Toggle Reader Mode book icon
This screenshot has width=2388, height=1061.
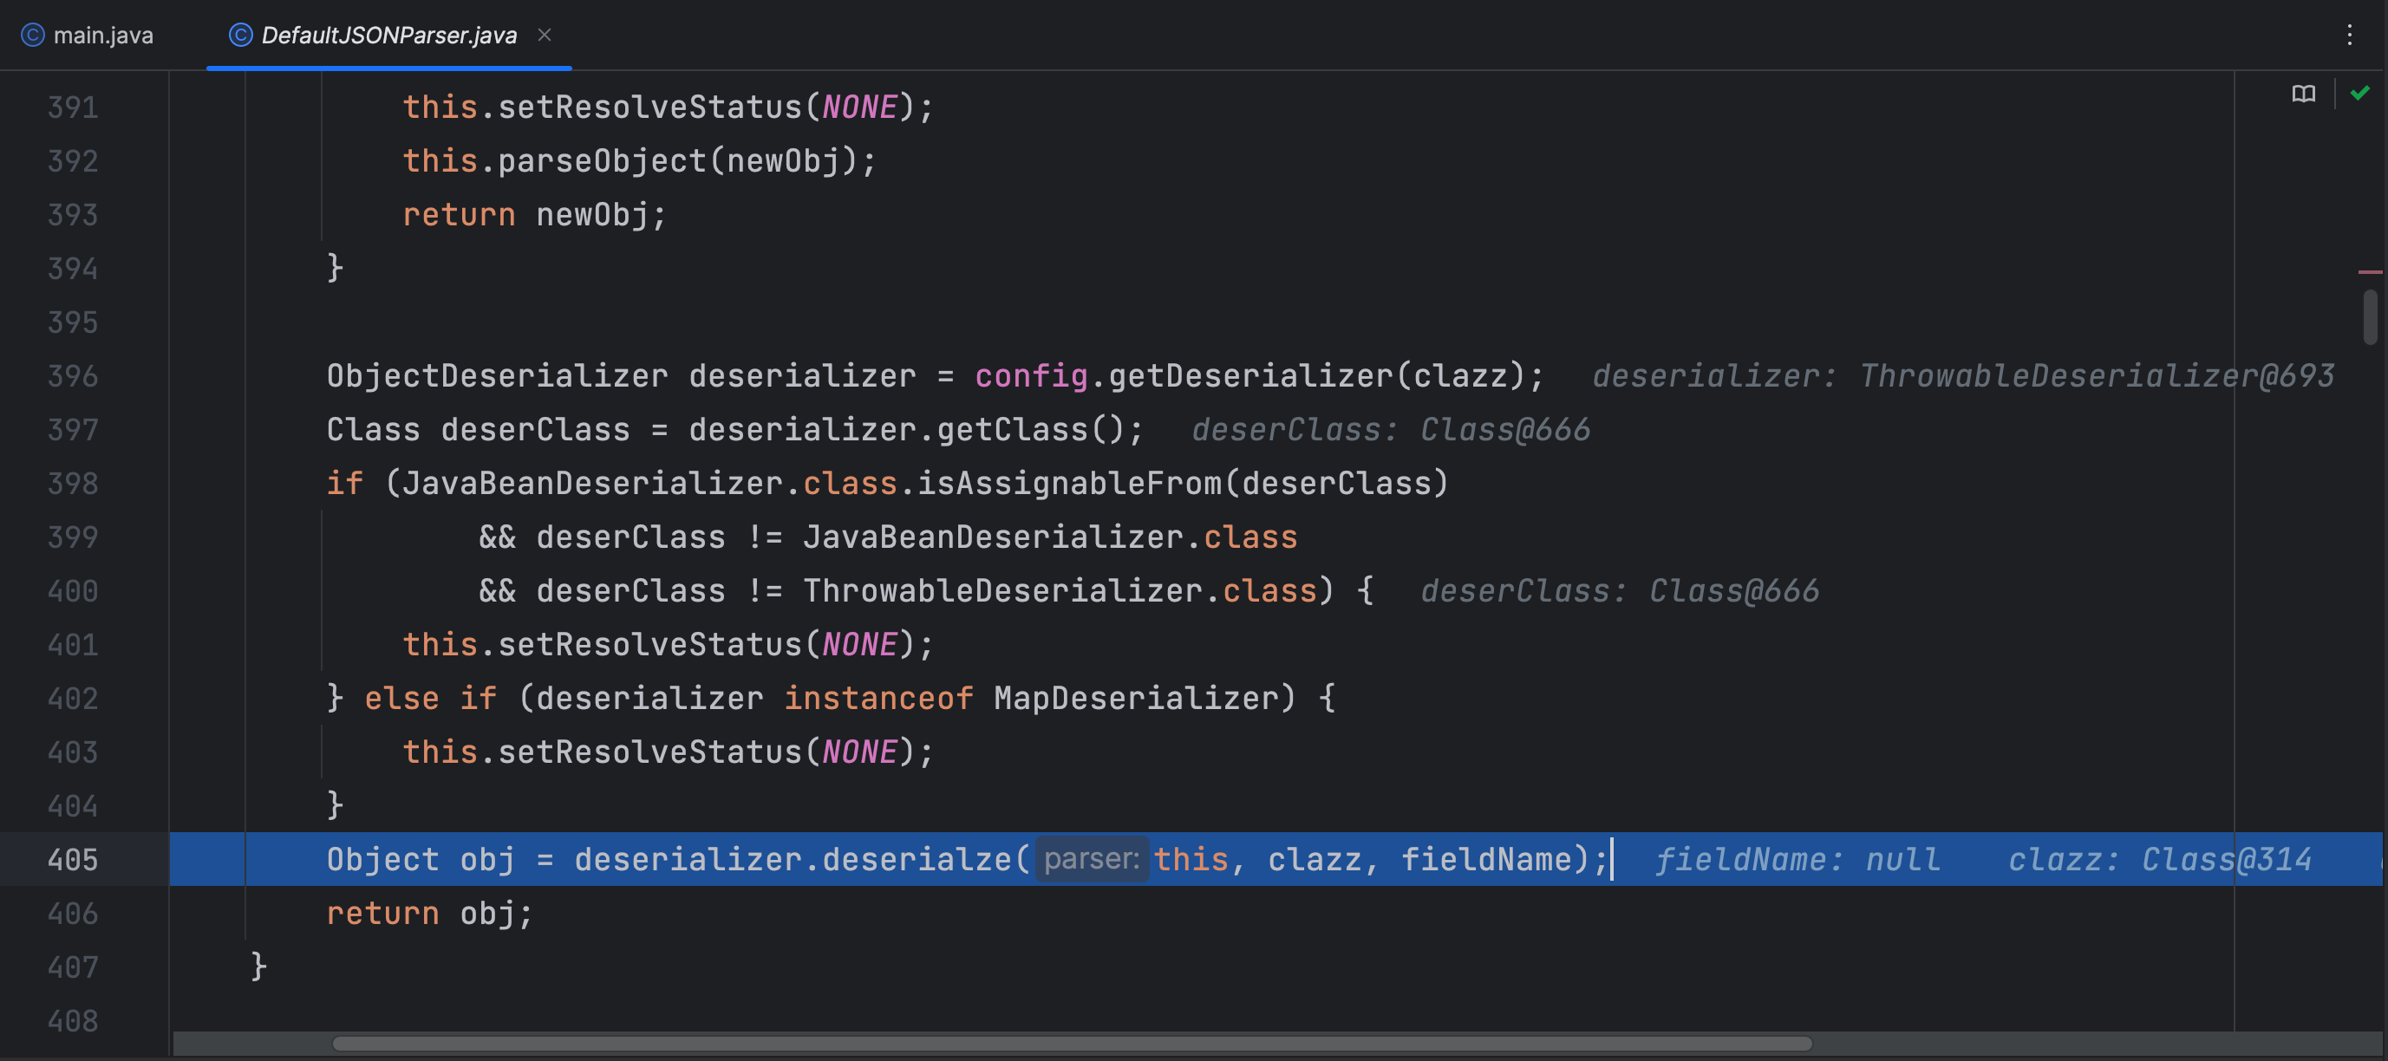coord(2304,94)
